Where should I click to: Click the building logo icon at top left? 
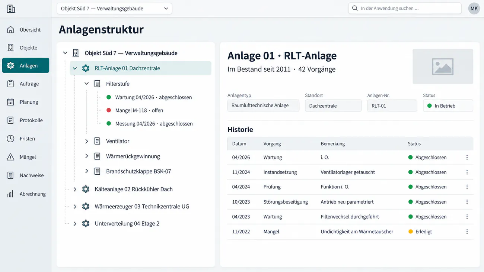pos(11,9)
